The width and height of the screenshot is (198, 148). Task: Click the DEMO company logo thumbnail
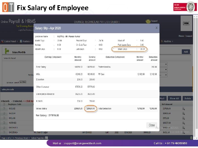coord(186,23)
